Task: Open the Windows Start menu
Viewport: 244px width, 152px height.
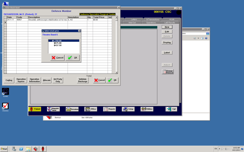Action: [4, 149]
